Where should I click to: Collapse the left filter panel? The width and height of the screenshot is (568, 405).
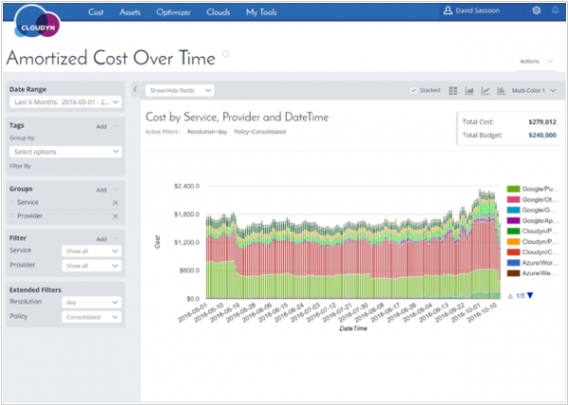(134, 90)
